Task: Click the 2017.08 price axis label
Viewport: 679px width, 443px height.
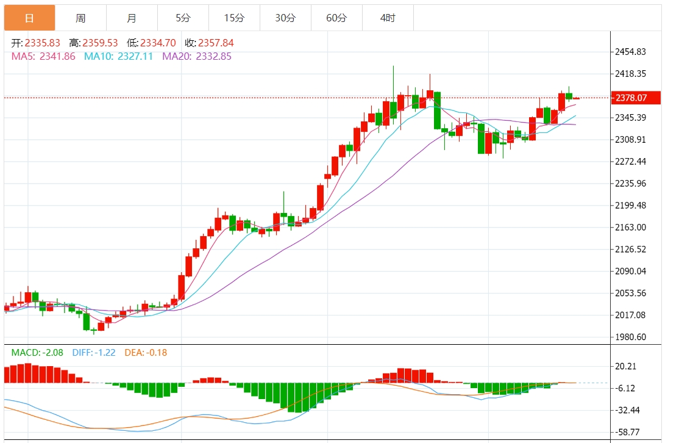Action: click(630, 315)
